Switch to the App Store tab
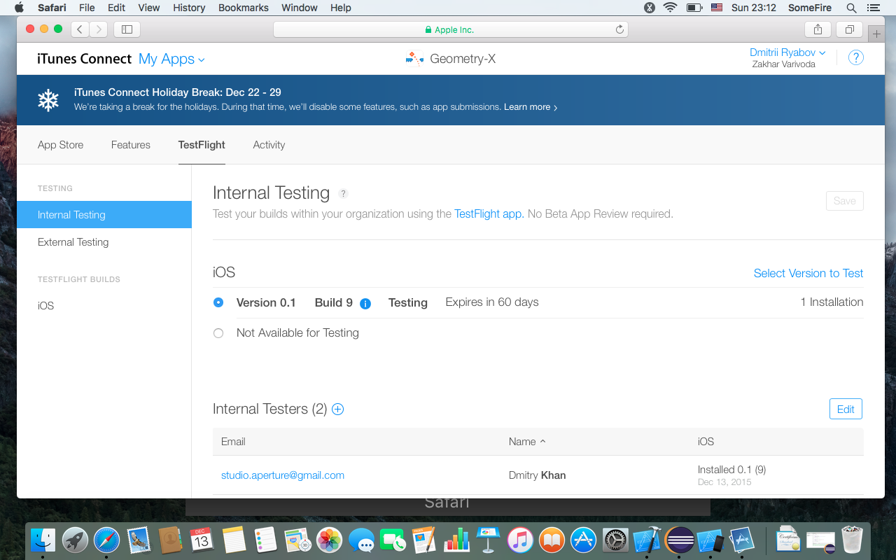Image resolution: width=896 pixels, height=560 pixels. tap(60, 145)
